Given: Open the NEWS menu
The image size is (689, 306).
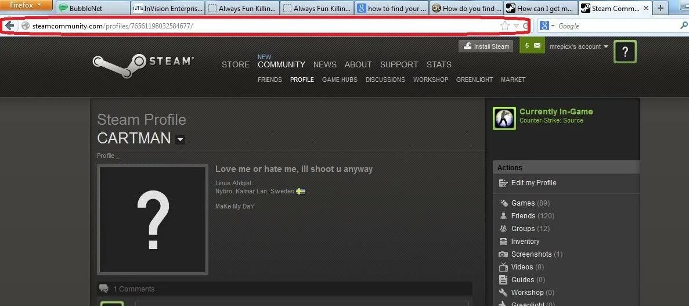Looking at the screenshot, I should [324, 64].
